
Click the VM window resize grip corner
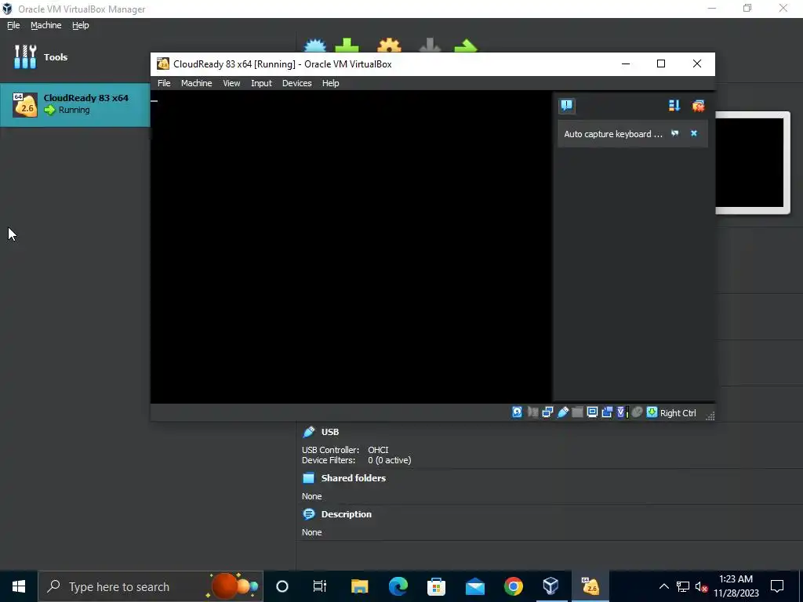(x=710, y=415)
